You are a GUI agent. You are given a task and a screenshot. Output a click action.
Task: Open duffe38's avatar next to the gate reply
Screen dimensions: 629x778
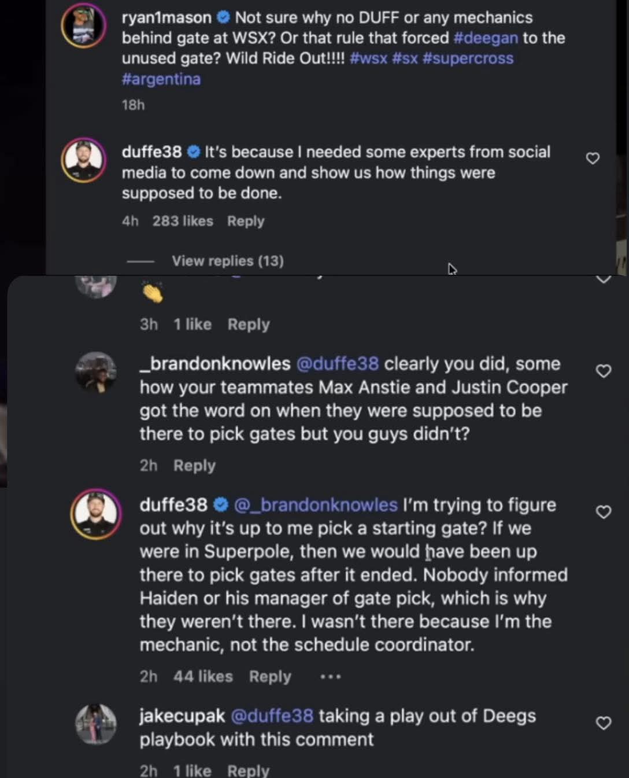(x=95, y=514)
